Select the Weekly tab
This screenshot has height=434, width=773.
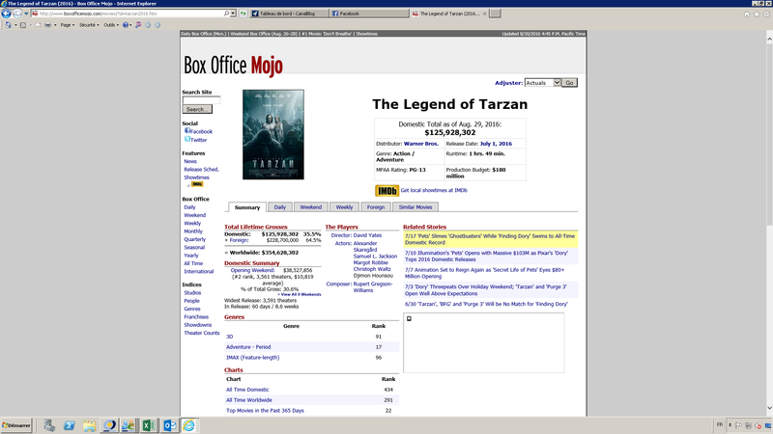[344, 207]
